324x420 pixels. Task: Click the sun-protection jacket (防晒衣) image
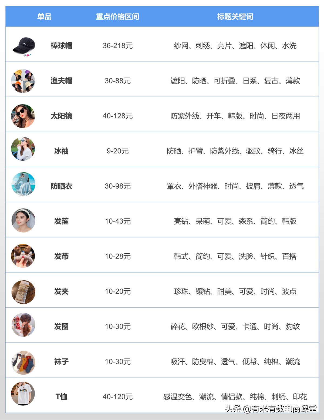[23, 184]
